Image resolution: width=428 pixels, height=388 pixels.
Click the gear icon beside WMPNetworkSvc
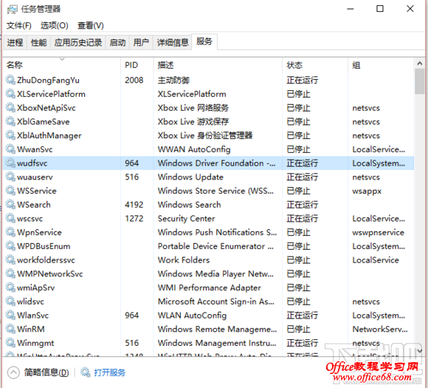(10, 273)
